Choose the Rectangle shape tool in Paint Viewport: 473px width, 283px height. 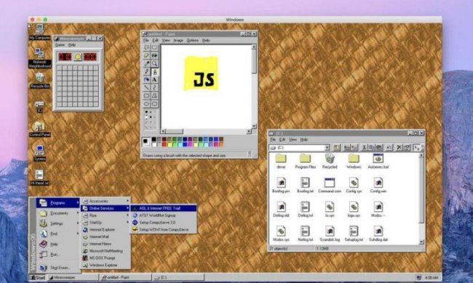click(x=146, y=96)
